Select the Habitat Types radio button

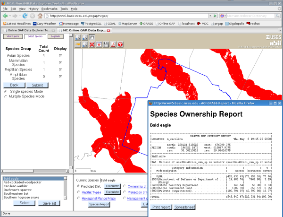point(78,192)
